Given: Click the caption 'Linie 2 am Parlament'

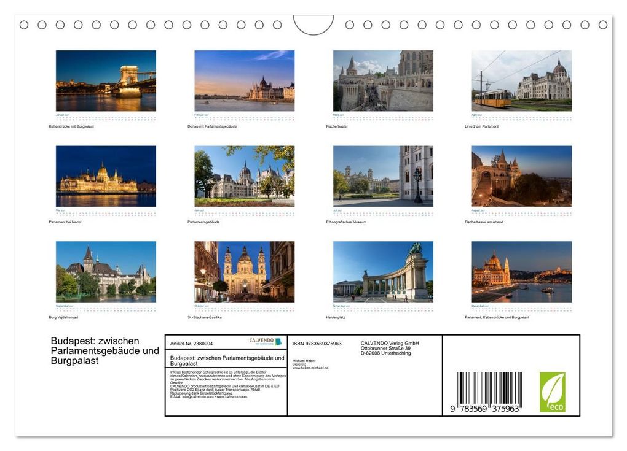Looking at the screenshot, I should click(481, 126).
